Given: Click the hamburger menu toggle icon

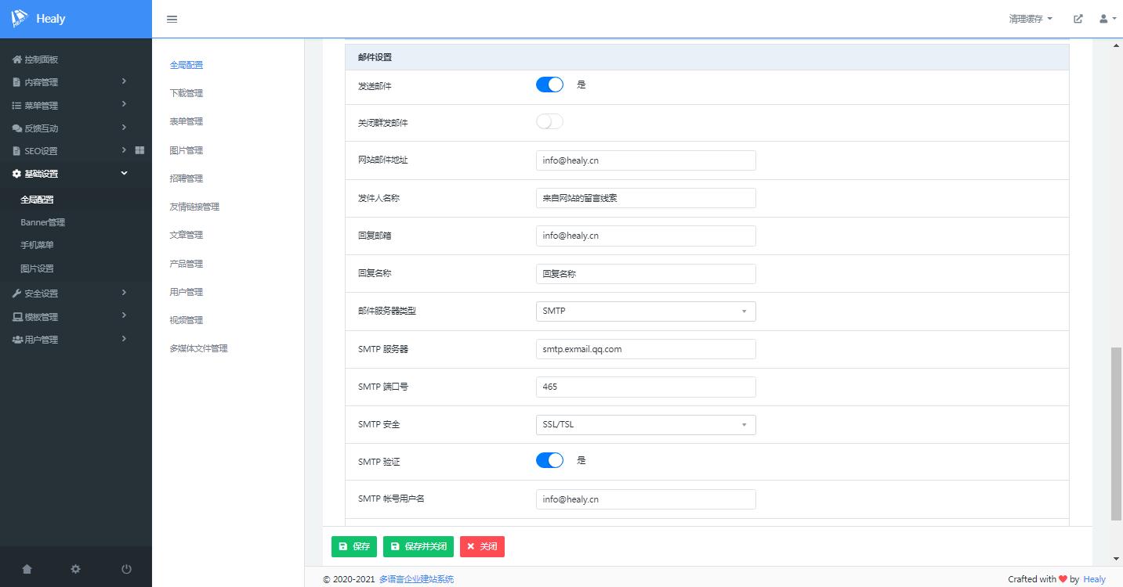Looking at the screenshot, I should coord(172,20).
